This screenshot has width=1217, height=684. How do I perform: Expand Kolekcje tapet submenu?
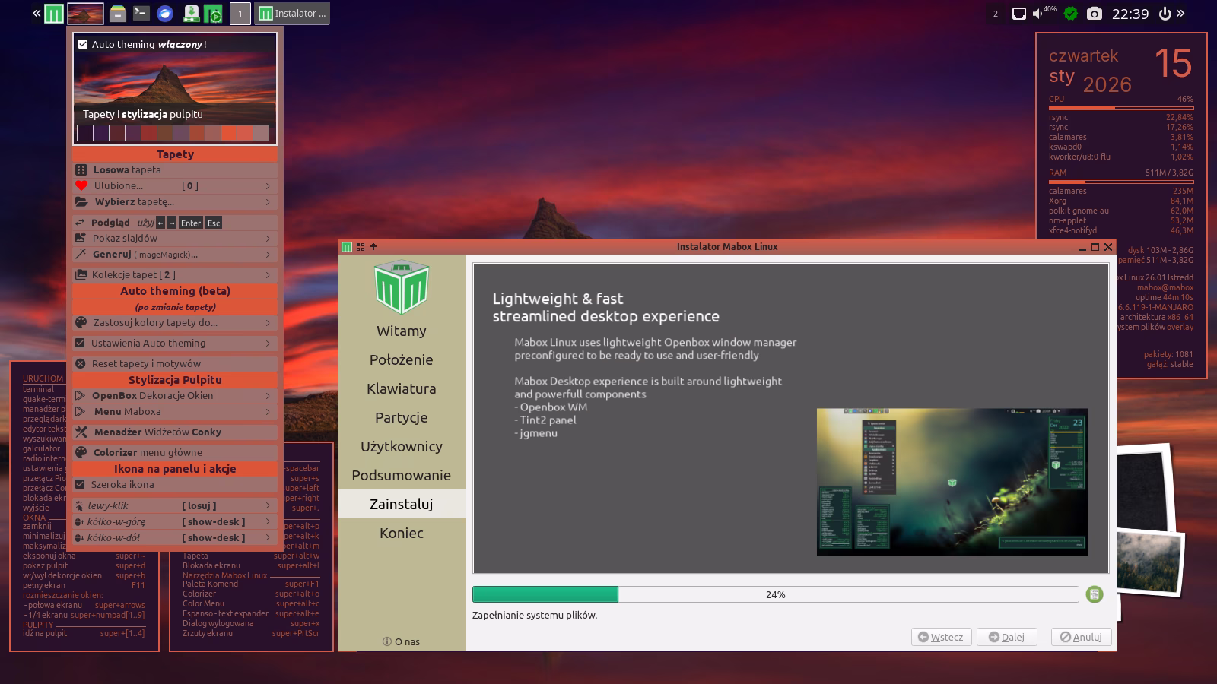tap(175, 274)
